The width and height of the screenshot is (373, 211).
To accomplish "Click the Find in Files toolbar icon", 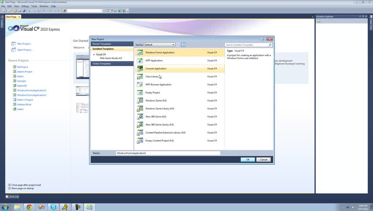I will click(64, 11).
